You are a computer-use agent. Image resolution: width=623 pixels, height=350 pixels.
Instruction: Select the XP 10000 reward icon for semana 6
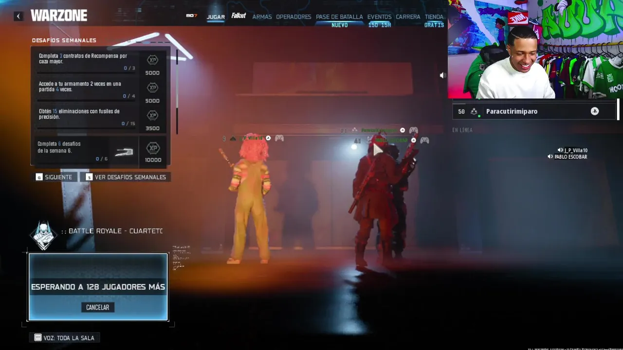(x=153, y=148)
